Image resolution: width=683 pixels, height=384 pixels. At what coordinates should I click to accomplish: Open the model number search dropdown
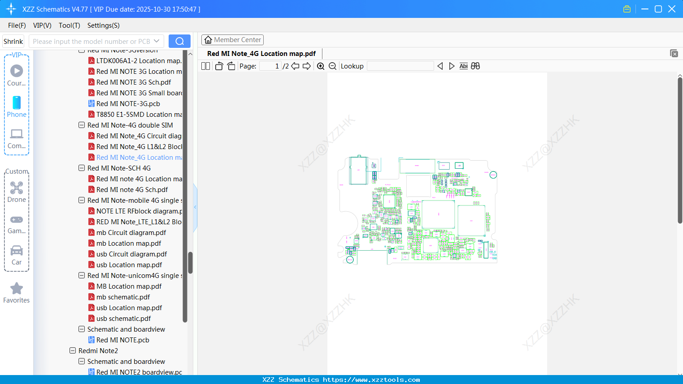[x=157, y=41]
